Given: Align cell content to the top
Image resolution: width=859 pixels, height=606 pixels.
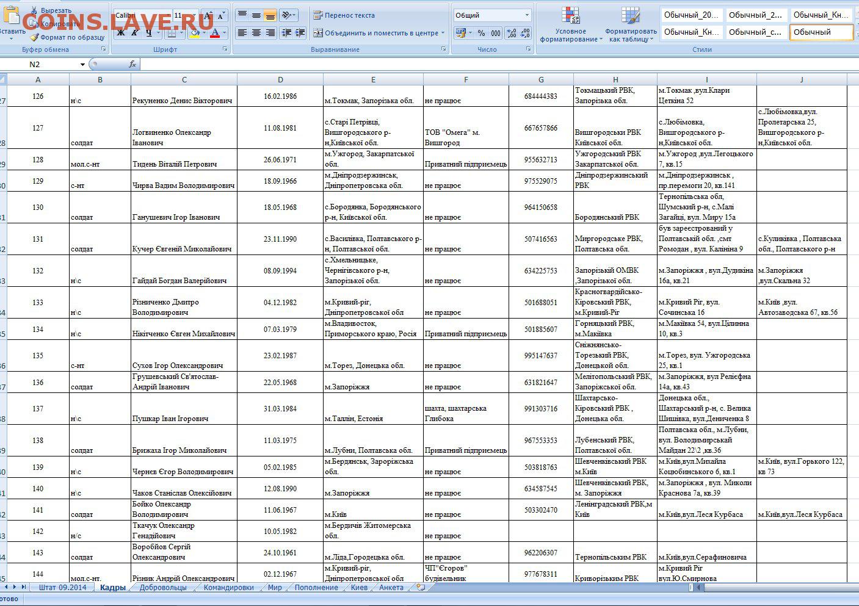Looking at the screenshot, I should click(x=242, y=15).
